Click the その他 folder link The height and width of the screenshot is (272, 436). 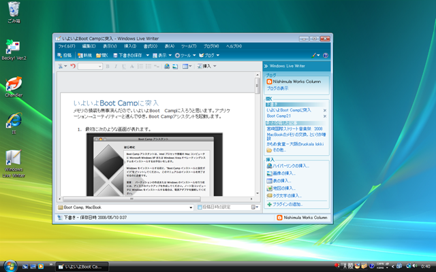point(276,150)
